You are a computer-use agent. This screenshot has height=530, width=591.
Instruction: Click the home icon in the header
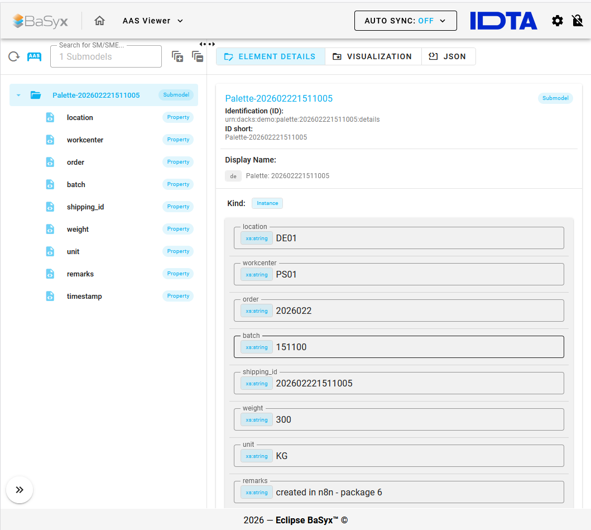[x=99, y=21]
